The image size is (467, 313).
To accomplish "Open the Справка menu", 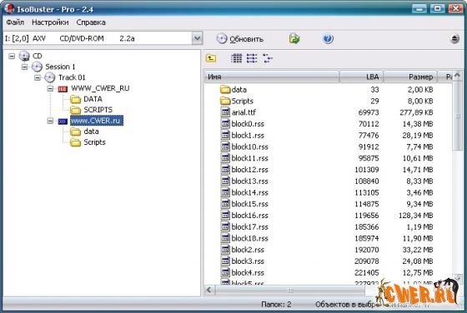I will tap(91, 22).
